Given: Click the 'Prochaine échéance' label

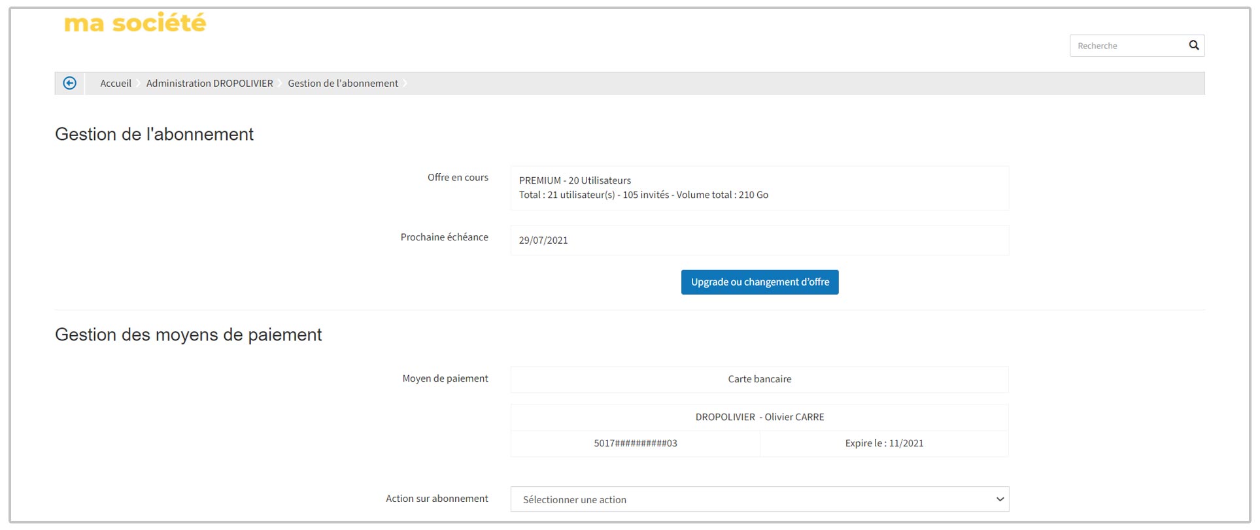Looking at the screenshot, I should tap(444, 237).
